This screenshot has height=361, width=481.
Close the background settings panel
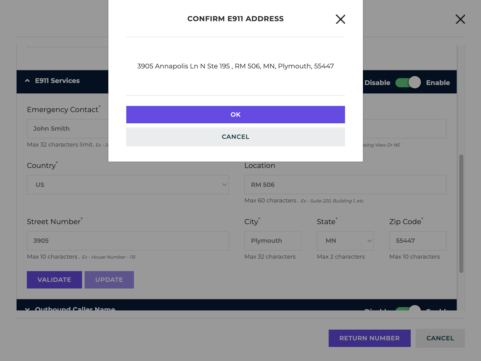coord(460,19)
